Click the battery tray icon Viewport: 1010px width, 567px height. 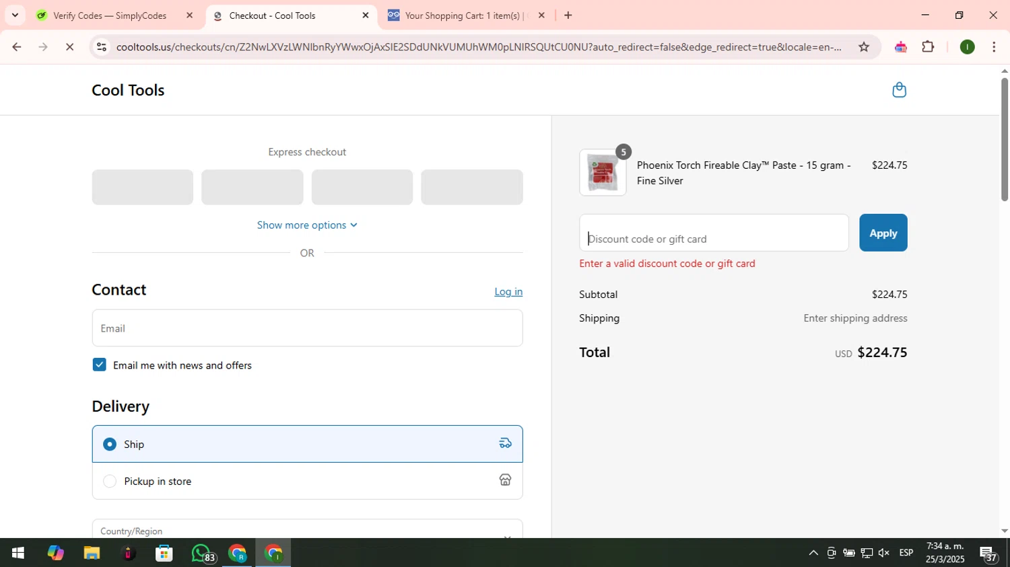[849, 553]
